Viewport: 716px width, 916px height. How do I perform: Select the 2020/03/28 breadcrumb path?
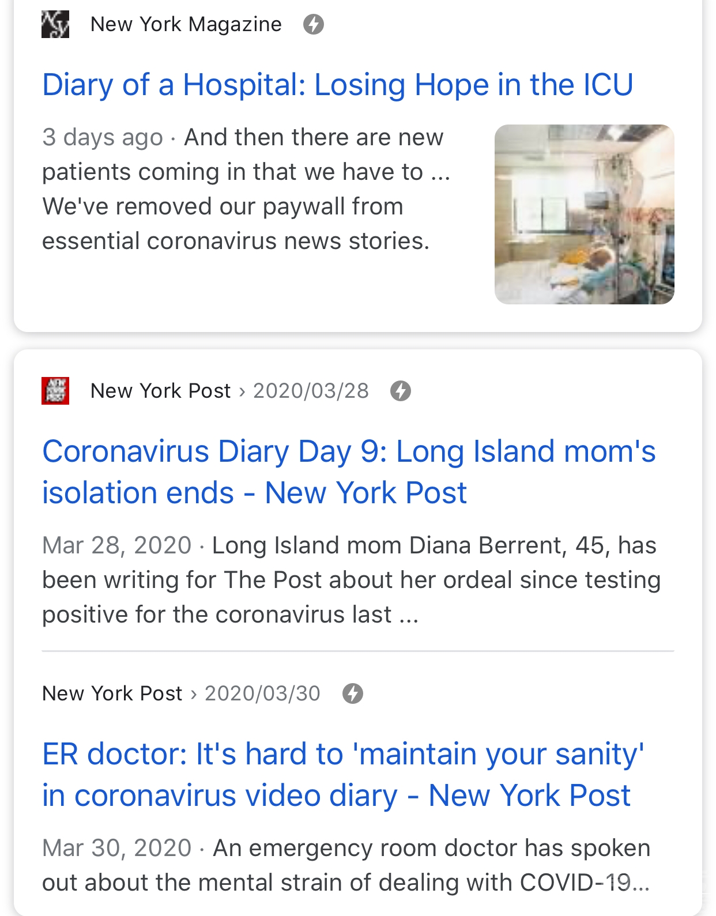311,391
